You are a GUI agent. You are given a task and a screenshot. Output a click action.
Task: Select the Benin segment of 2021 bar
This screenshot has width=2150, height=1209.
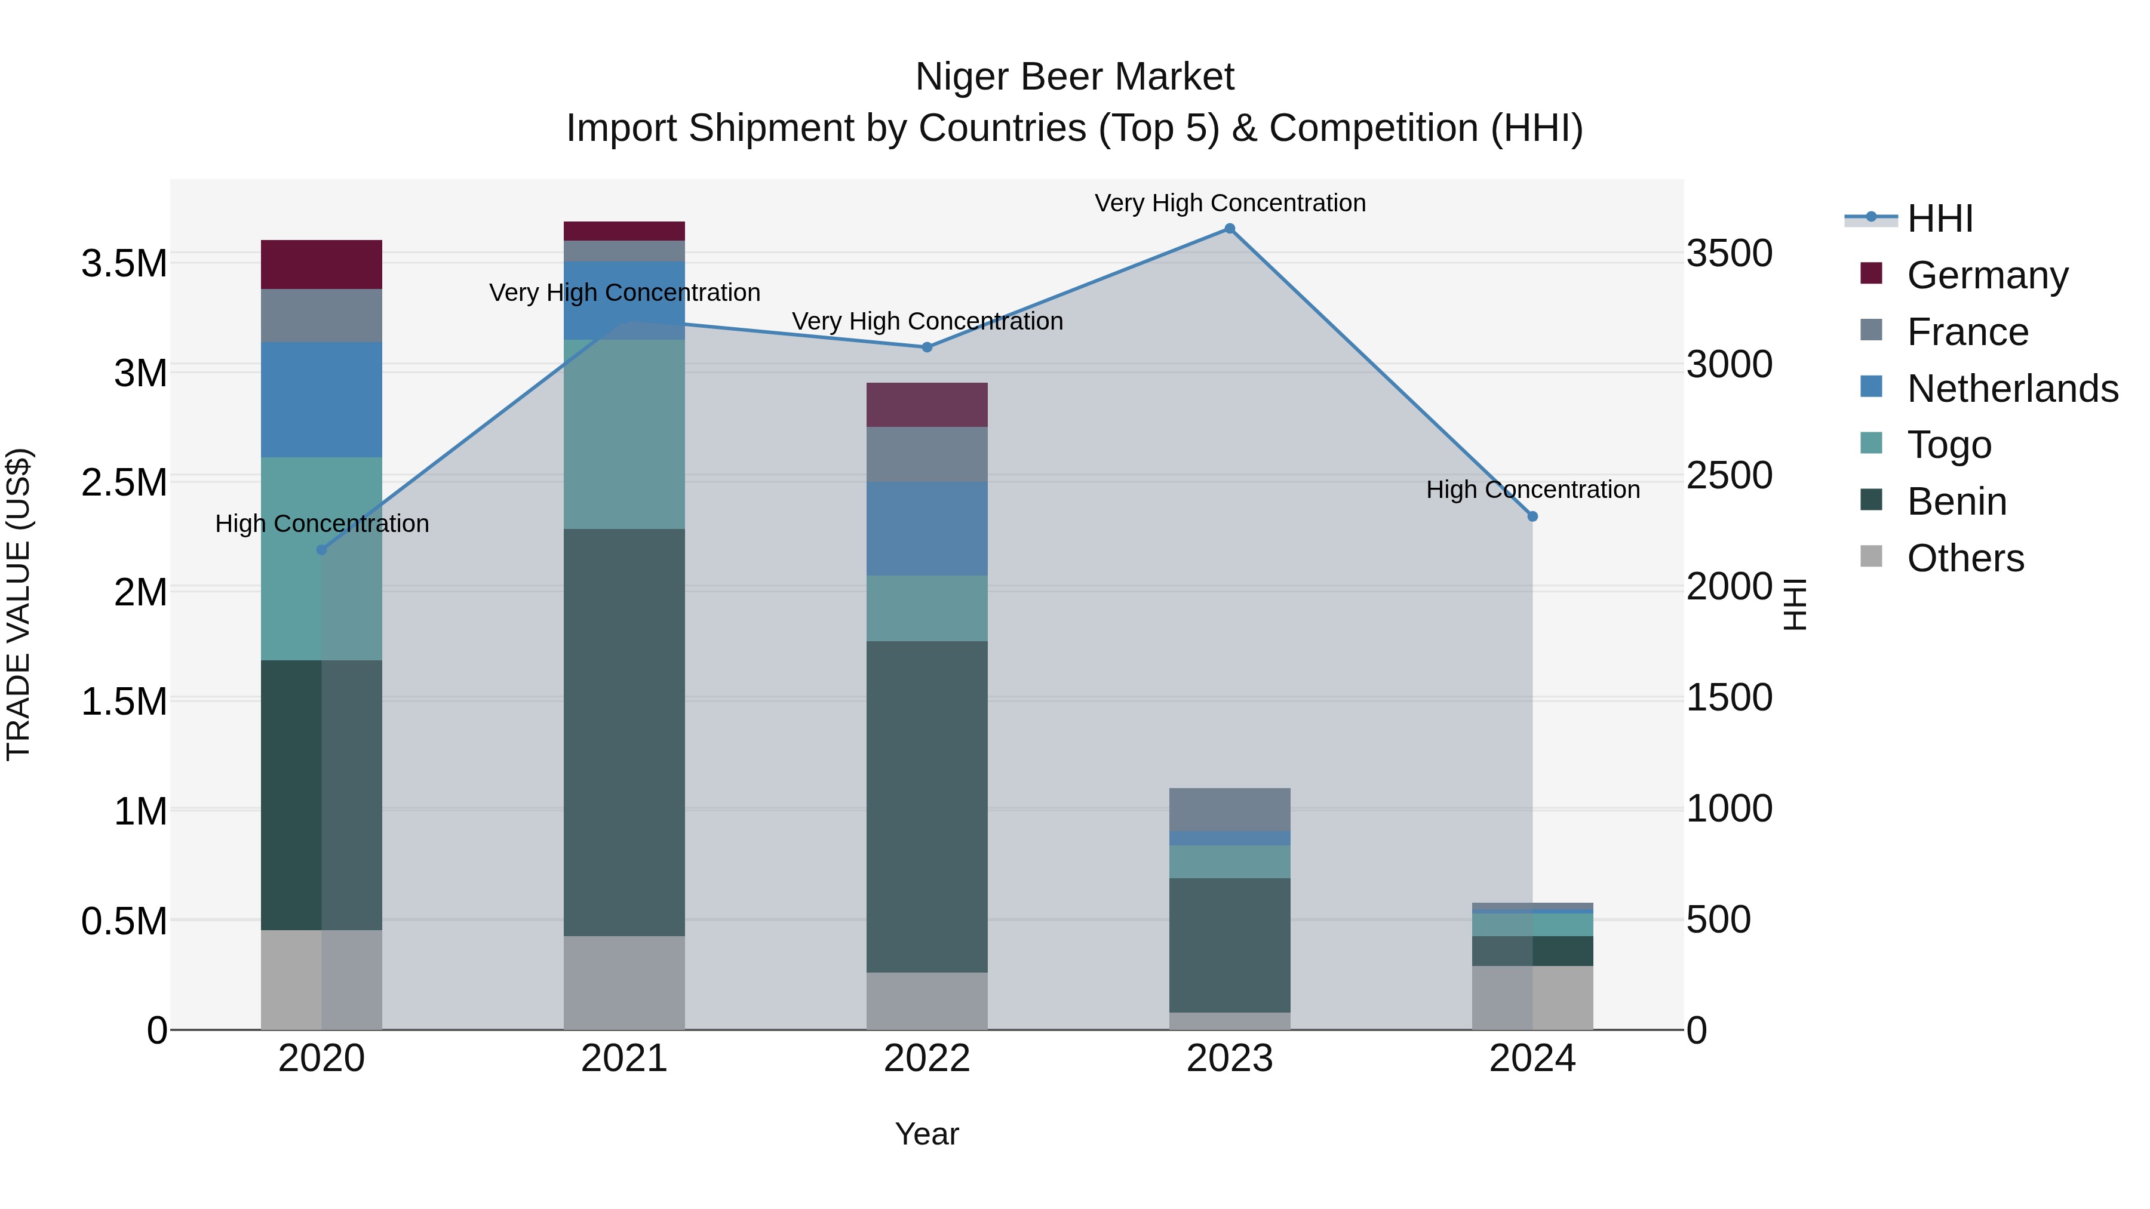pyautogui.click(x=624, y=733)
